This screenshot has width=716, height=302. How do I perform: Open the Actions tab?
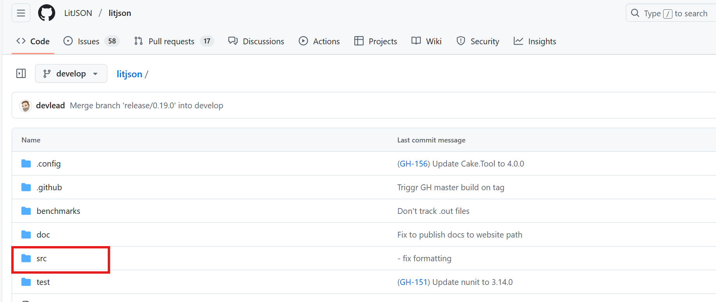point(319,41)
